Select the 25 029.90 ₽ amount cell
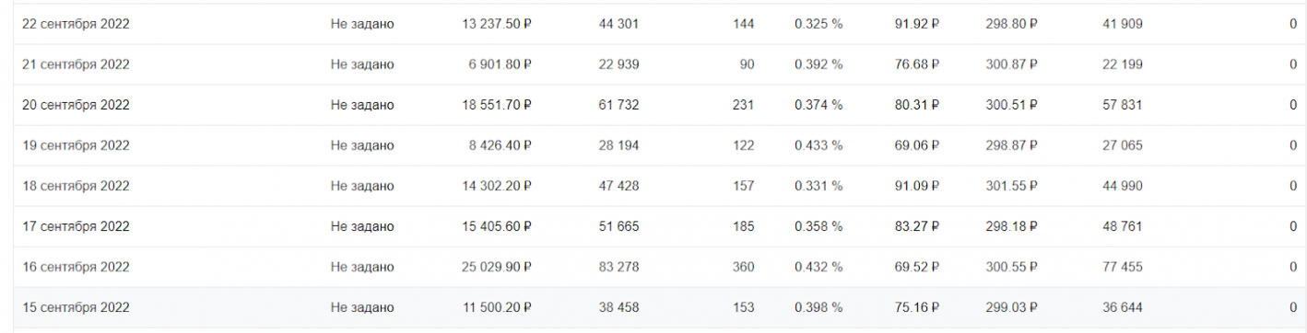The height and width of the screenshot is (333, 1307). pos(497,267)
